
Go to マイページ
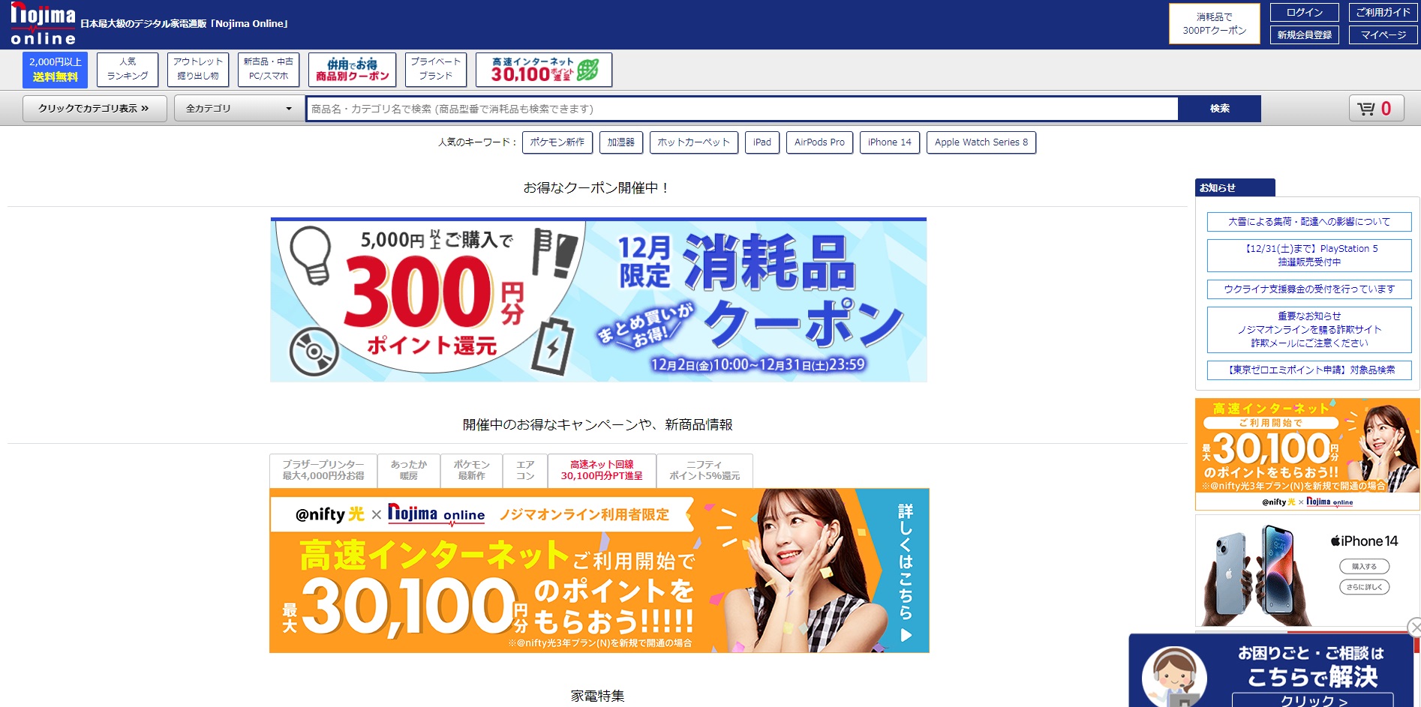1383,35
